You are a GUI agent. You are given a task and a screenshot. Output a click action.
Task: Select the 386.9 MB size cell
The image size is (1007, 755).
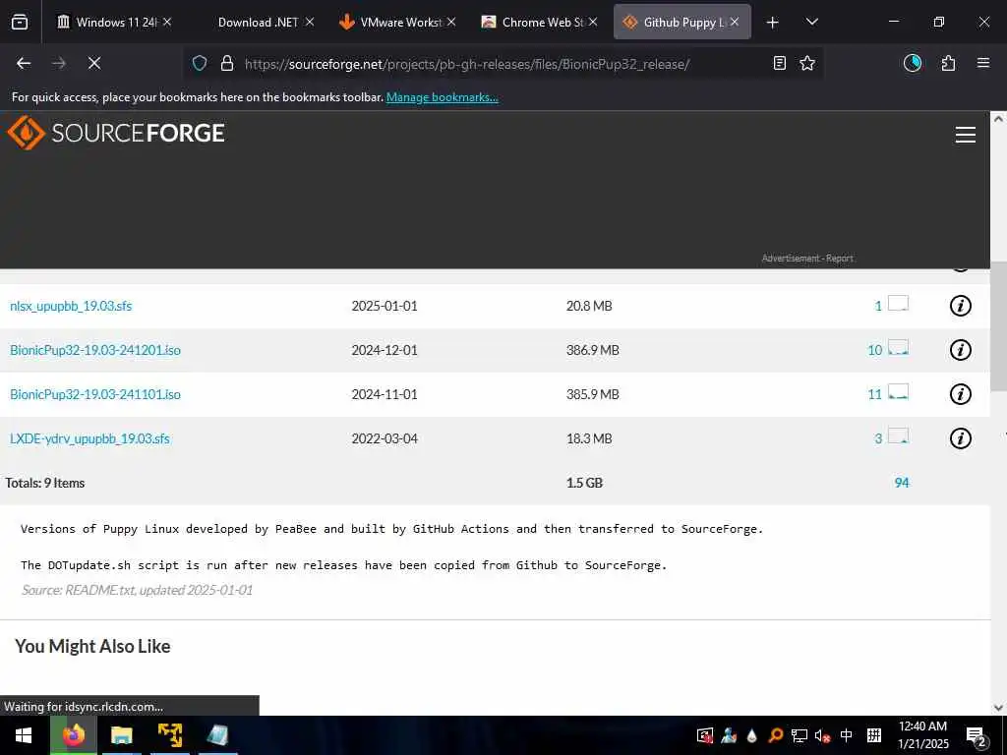[592, 351]
